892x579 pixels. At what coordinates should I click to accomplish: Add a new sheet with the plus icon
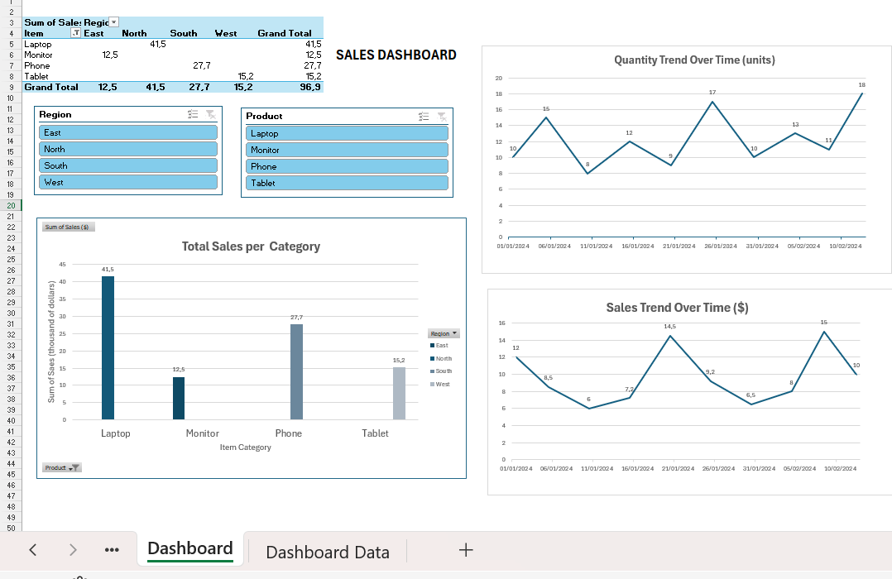pos(466,550)
